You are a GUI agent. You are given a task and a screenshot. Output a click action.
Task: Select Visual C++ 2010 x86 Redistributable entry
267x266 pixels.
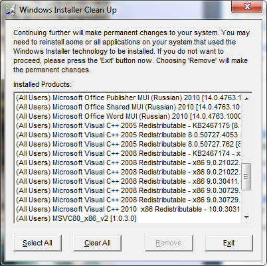pyautogui.click(x=128, y=209)
